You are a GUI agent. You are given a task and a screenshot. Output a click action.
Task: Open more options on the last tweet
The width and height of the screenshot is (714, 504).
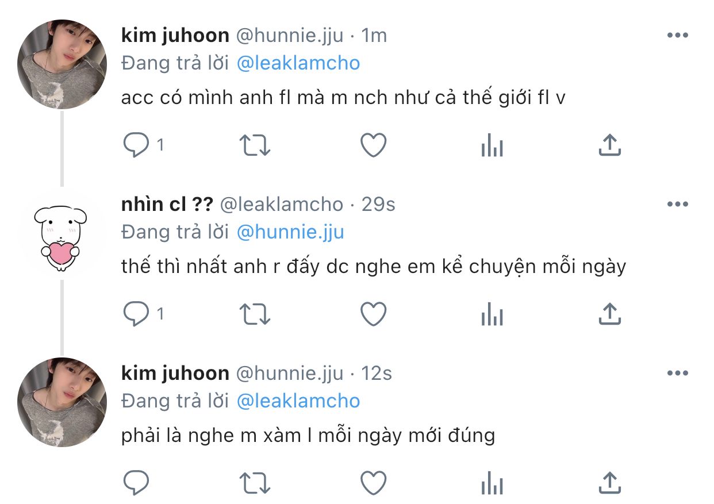(677, 373)
